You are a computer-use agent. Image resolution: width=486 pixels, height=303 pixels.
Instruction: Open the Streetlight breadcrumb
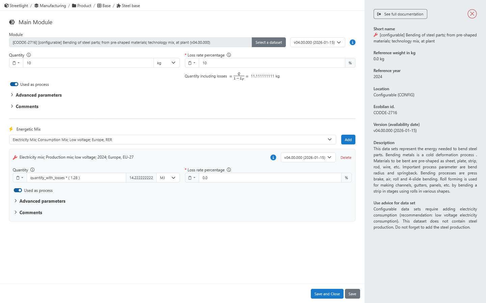coord(16,6)
